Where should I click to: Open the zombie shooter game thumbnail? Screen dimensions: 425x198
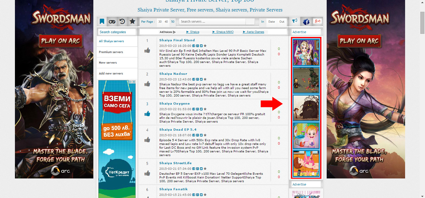(x=306, y=80)
